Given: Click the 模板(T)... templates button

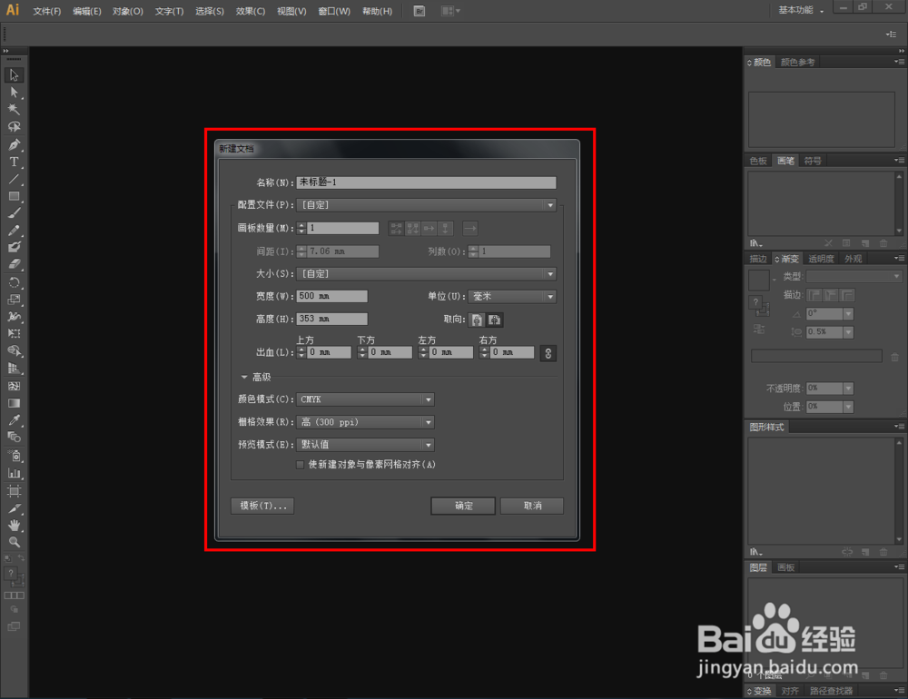Looking at the screenshot, I should 263,506.
